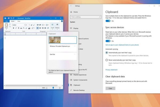Click the Clear clipboard data button
This screenshot has height=107, width=160.
pyautogui.click(x=110, y=88)
